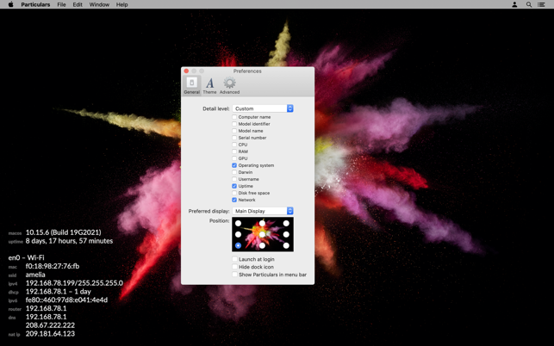
Task: Open the Particulars application menu
Action: pyautogui.click(x=35, y=4)
